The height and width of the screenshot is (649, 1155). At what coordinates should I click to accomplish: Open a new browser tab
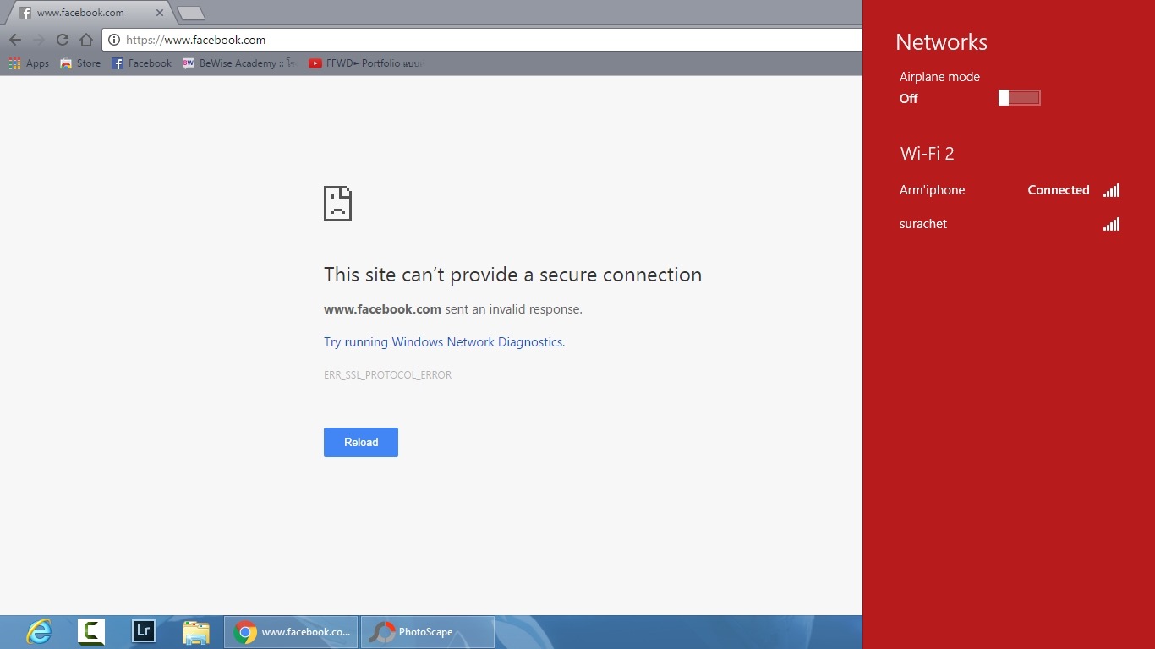(192, 13)
